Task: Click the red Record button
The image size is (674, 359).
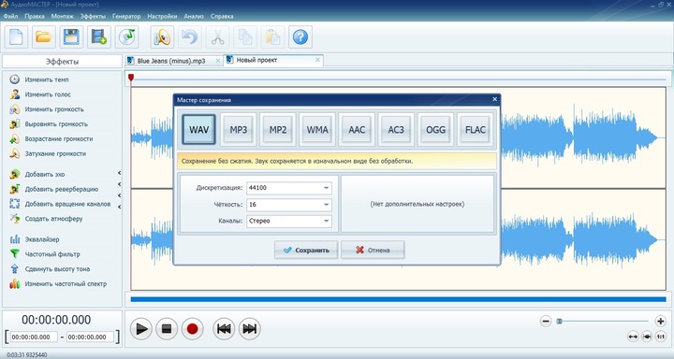Action: [x=192, y=329]
